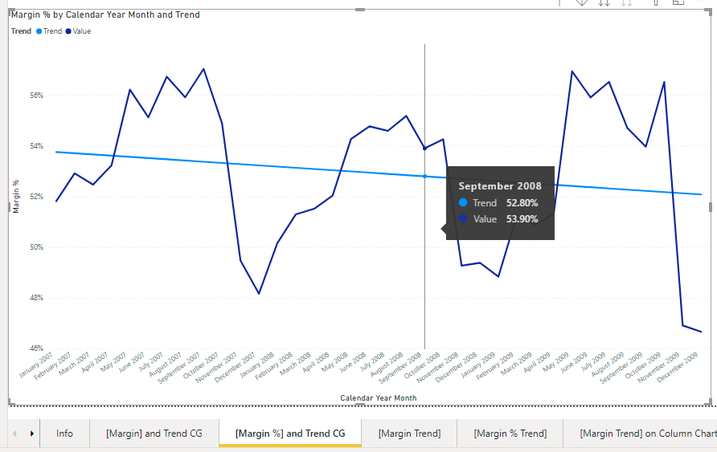The width and height of the screenshot is (717, 452).
Task: Click the double-arrow next level icon
Action: point(604,2)
